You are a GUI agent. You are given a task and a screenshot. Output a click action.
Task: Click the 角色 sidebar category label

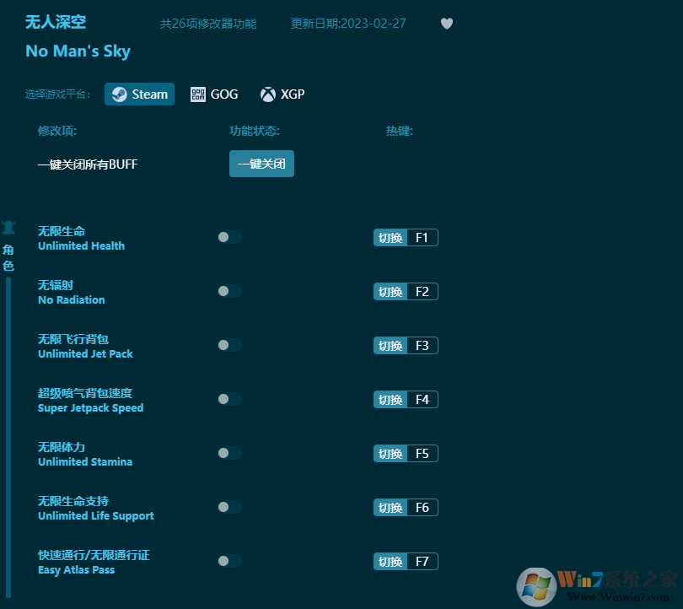click(x=8, y=258)
